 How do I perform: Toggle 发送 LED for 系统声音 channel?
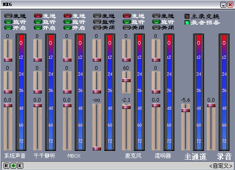[8, 15]
